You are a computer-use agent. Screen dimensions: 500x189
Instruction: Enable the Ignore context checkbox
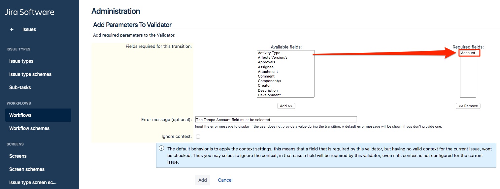click(198, 137)
